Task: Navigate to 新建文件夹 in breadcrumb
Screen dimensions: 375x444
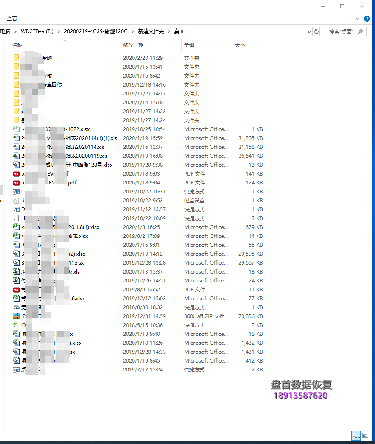Action: click(x=151, y=31)
